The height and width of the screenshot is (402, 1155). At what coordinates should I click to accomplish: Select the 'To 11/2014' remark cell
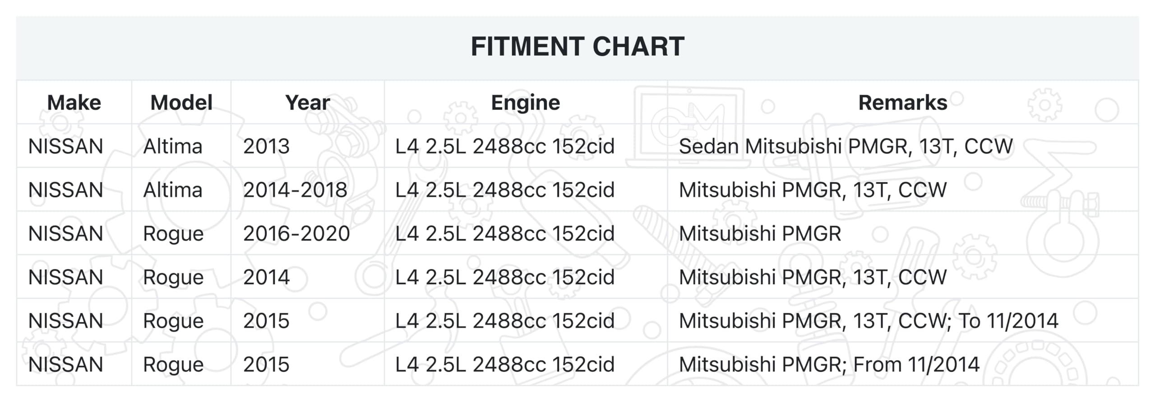[869, 321]
